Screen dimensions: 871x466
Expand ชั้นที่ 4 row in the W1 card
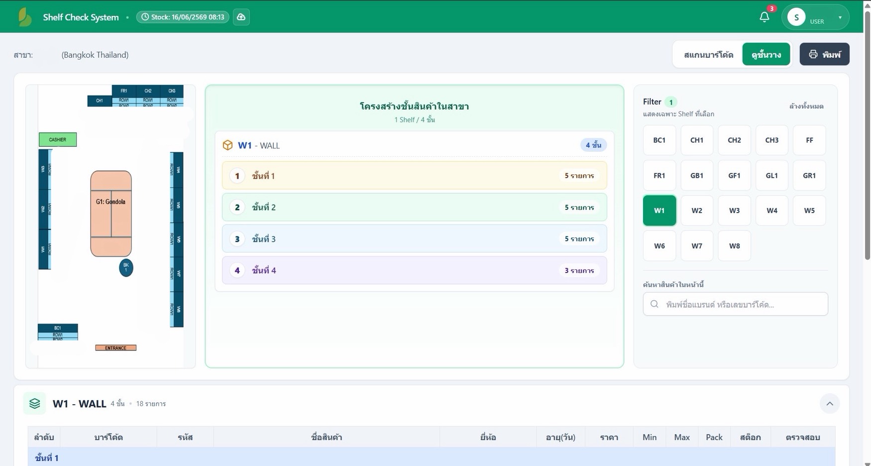(414, 270)
